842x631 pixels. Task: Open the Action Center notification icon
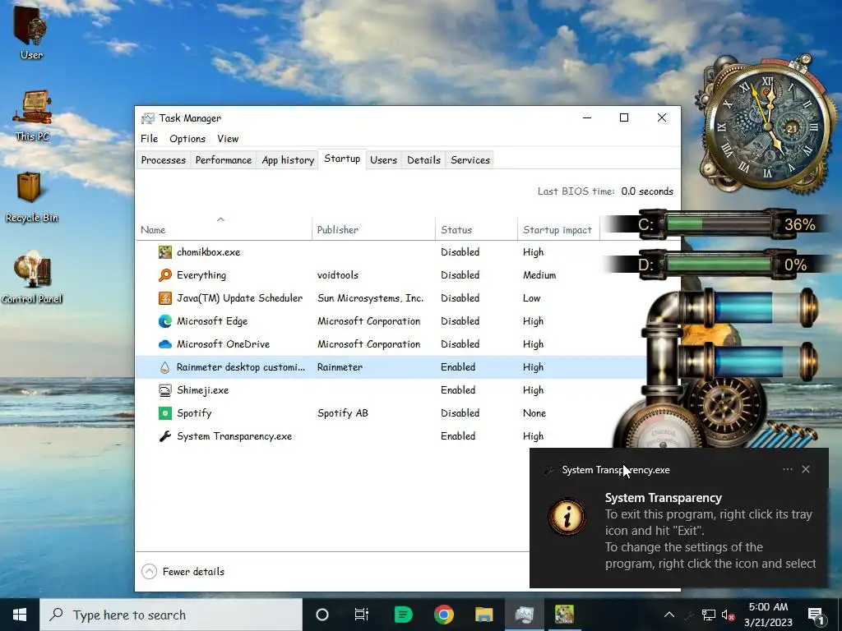816,615
